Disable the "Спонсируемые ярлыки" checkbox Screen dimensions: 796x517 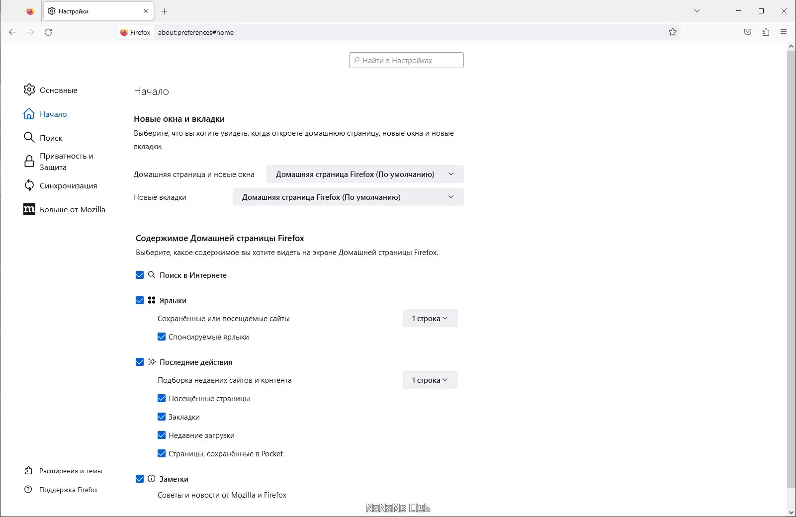click(162, 337)
